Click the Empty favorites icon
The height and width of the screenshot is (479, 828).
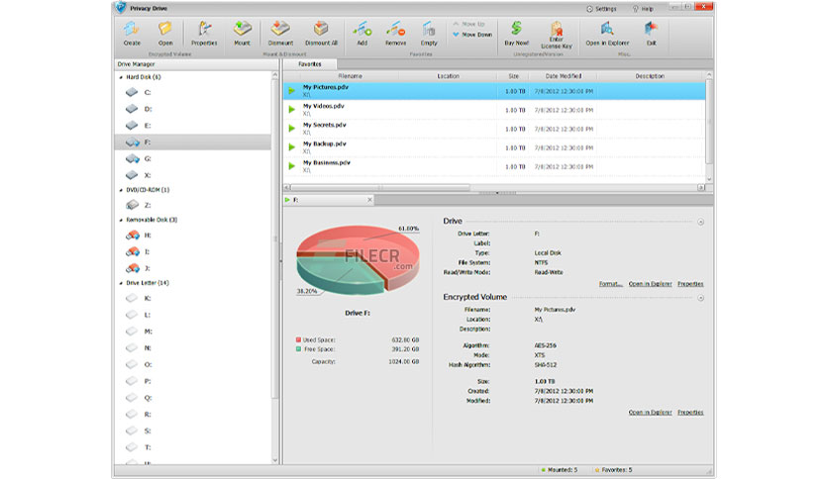[x=429, y=34]
